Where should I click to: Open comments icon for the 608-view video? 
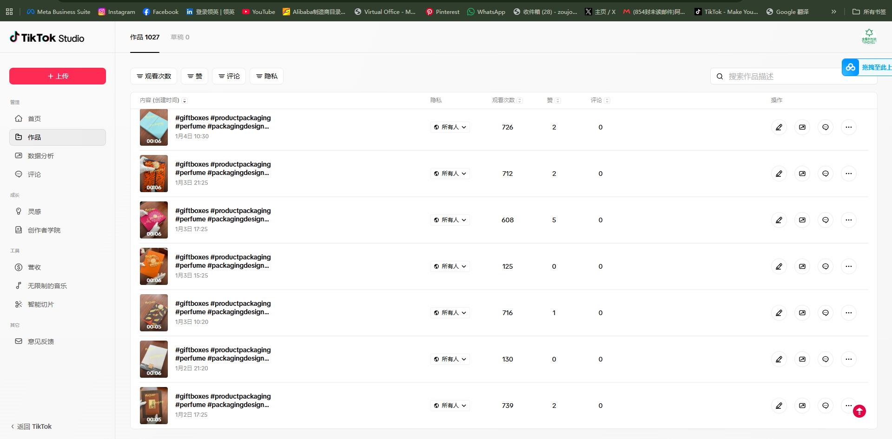tap(825, 220)
